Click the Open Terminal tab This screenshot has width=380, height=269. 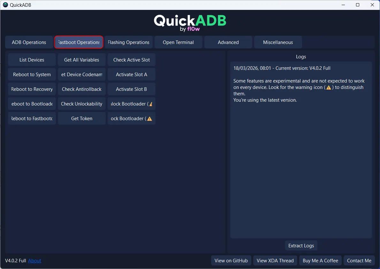click(x=178, y=42)
